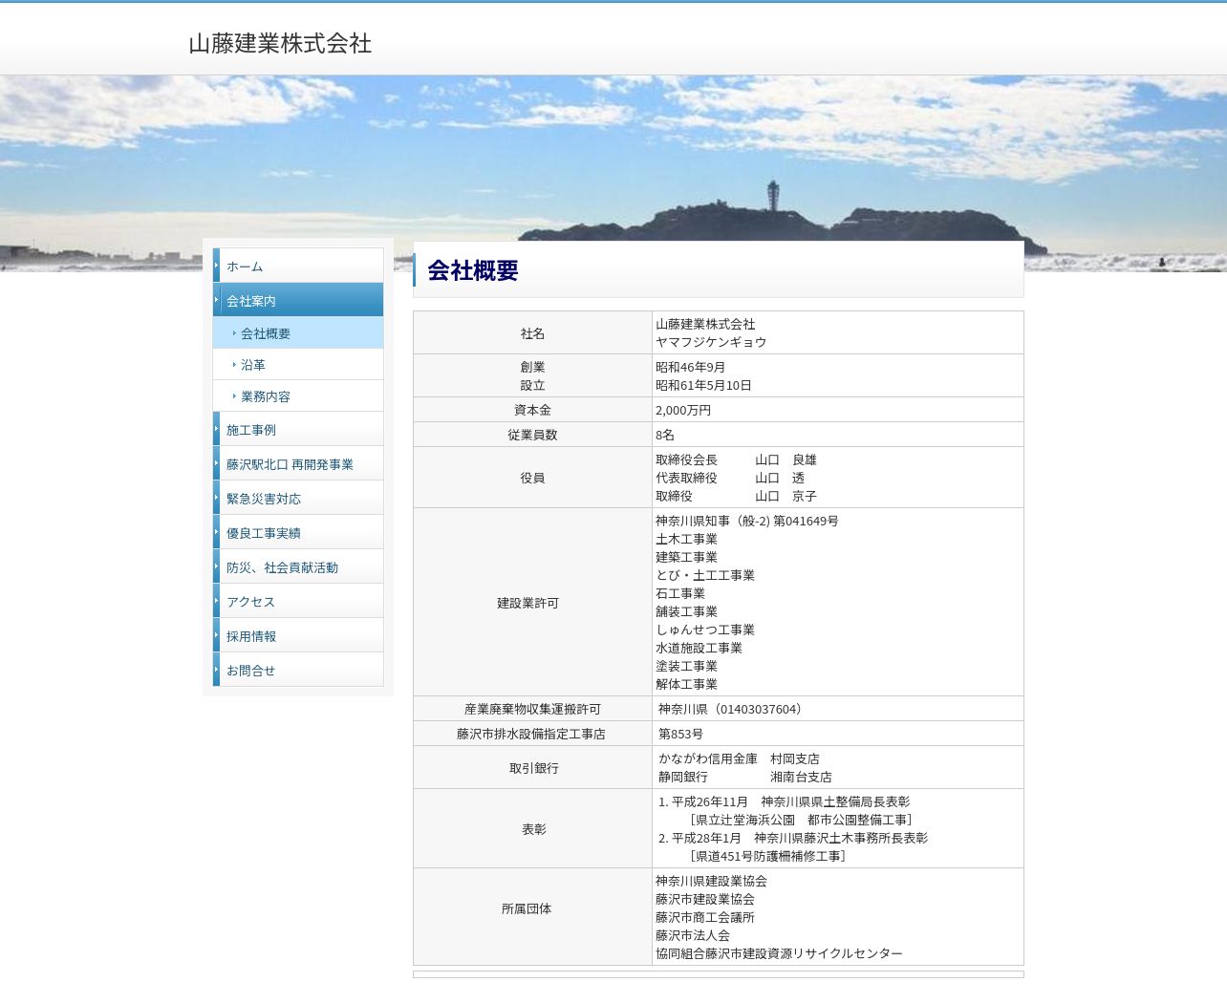Click the とび・土工工事業 entry
The image size is (1227, 1004).
[705, 576]
